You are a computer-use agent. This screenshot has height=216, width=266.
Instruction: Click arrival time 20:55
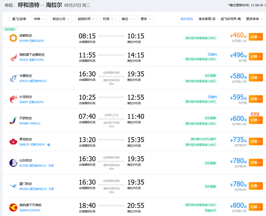point(136,206)
